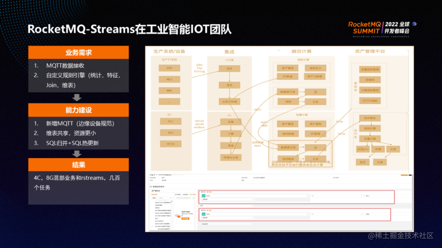The height and width of the screenshot is (248, 442).
Task: Open the operator dropdown in condition 01
Action: [337, 196]
